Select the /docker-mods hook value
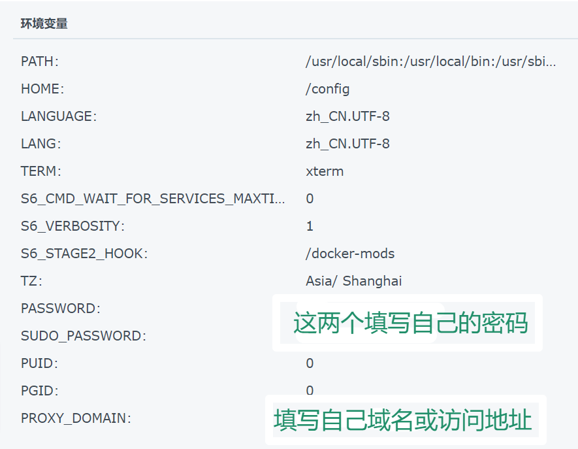 [350, 254]
